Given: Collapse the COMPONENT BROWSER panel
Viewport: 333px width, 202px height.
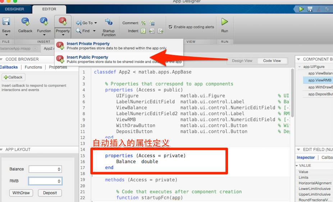Looking at the screenshot, I should click(x=298, y=59).
